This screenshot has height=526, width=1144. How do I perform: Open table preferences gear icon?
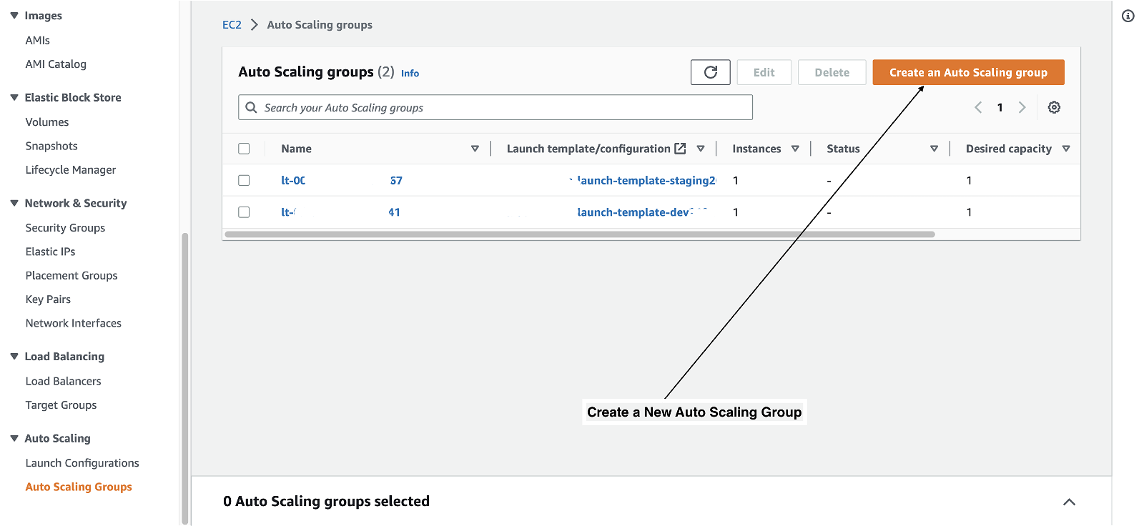[1054, 107]
